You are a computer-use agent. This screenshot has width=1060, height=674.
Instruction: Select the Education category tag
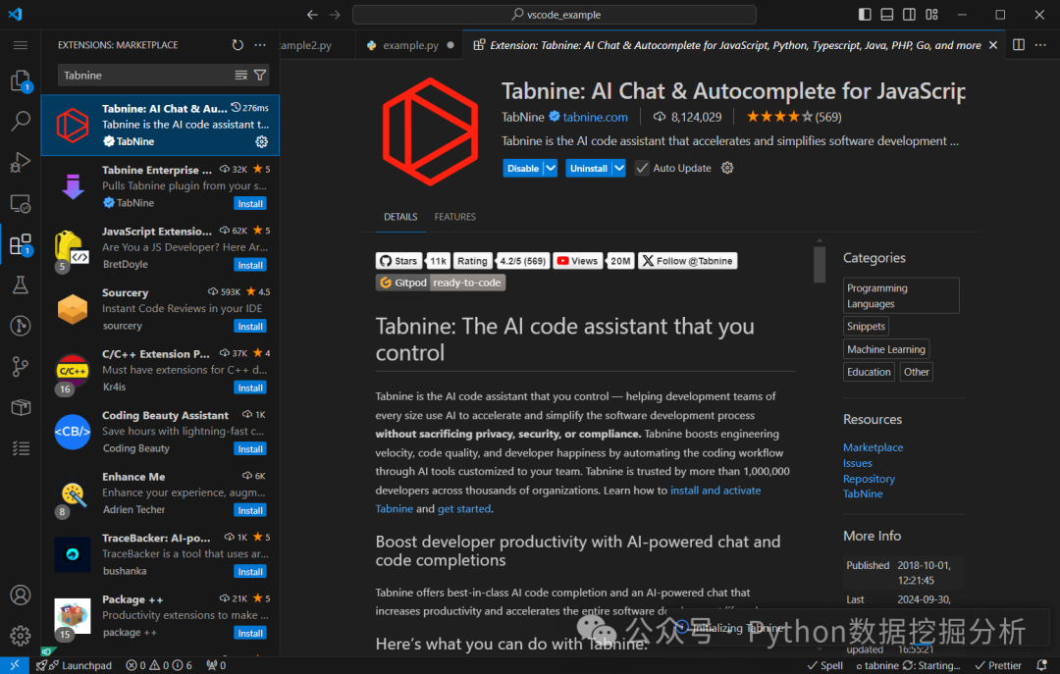coord(869,372)
